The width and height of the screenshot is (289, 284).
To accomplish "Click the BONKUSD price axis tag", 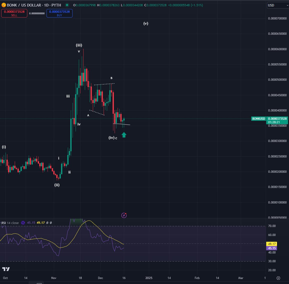I will (x=258, y=118).
